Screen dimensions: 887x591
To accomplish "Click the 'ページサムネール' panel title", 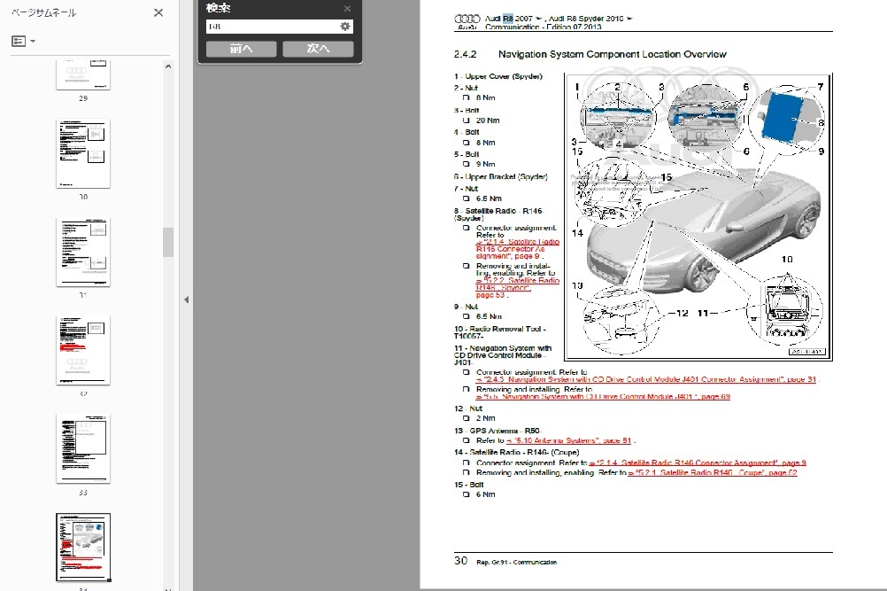I will coord(43,12).
